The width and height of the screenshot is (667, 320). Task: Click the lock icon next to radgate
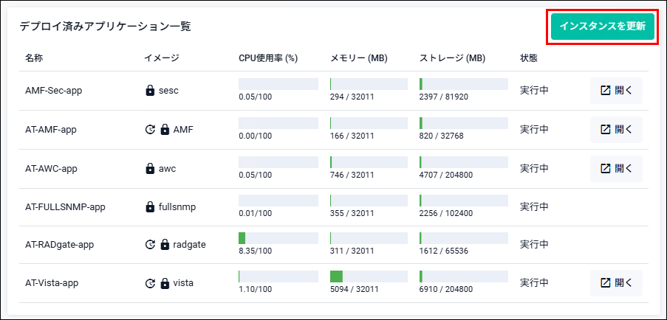pos(165,245)
